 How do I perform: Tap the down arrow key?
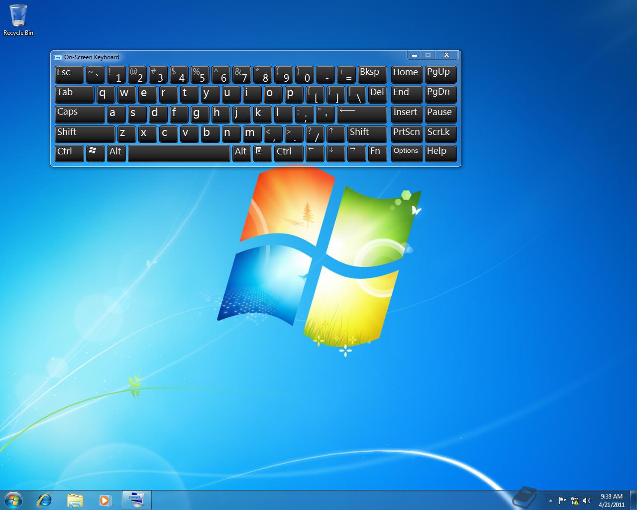coord(335,153)
